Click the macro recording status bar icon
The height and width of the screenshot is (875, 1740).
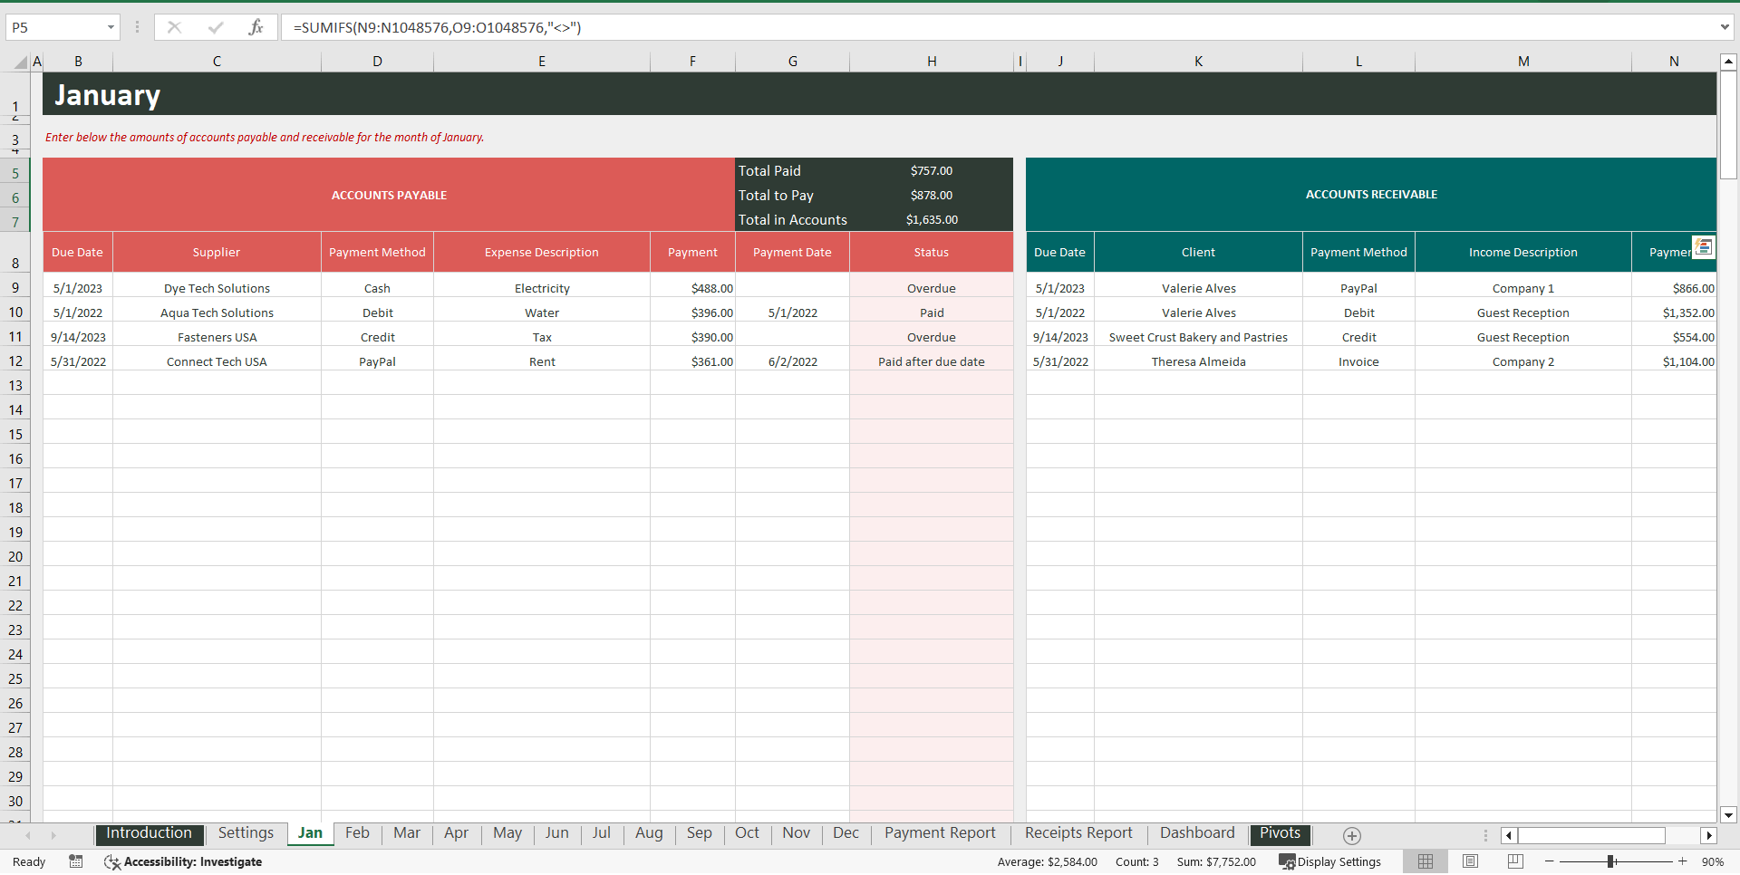(76, 861)
